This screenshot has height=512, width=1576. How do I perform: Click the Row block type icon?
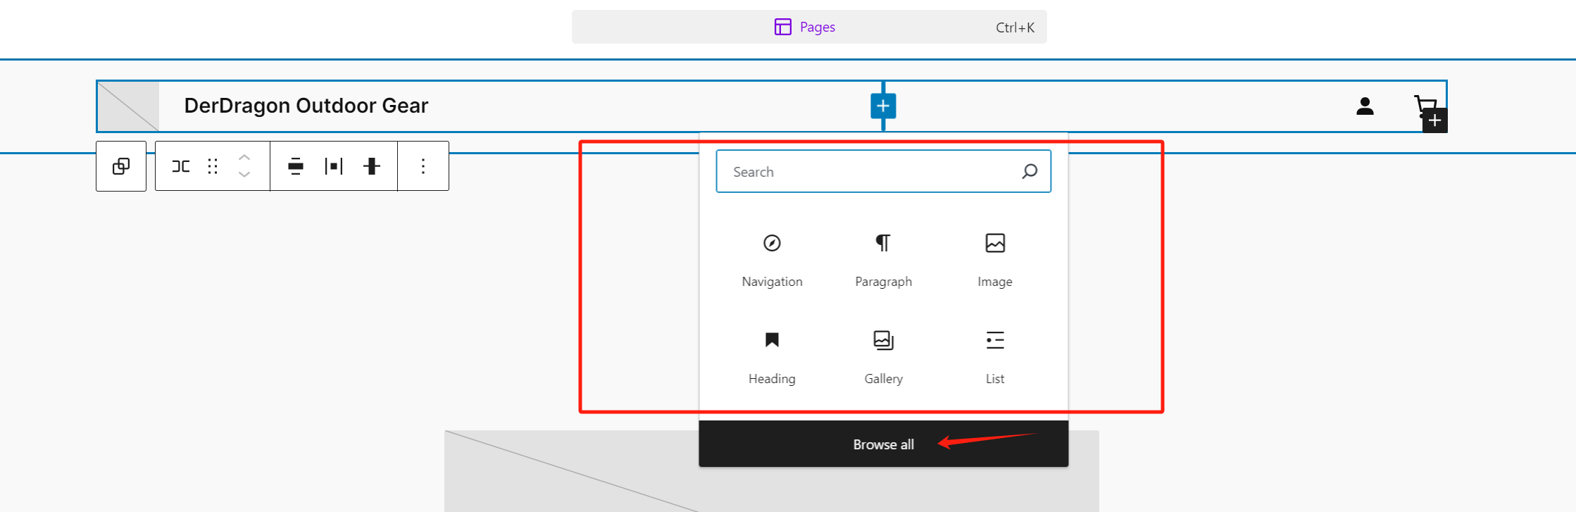click(181, 166)
